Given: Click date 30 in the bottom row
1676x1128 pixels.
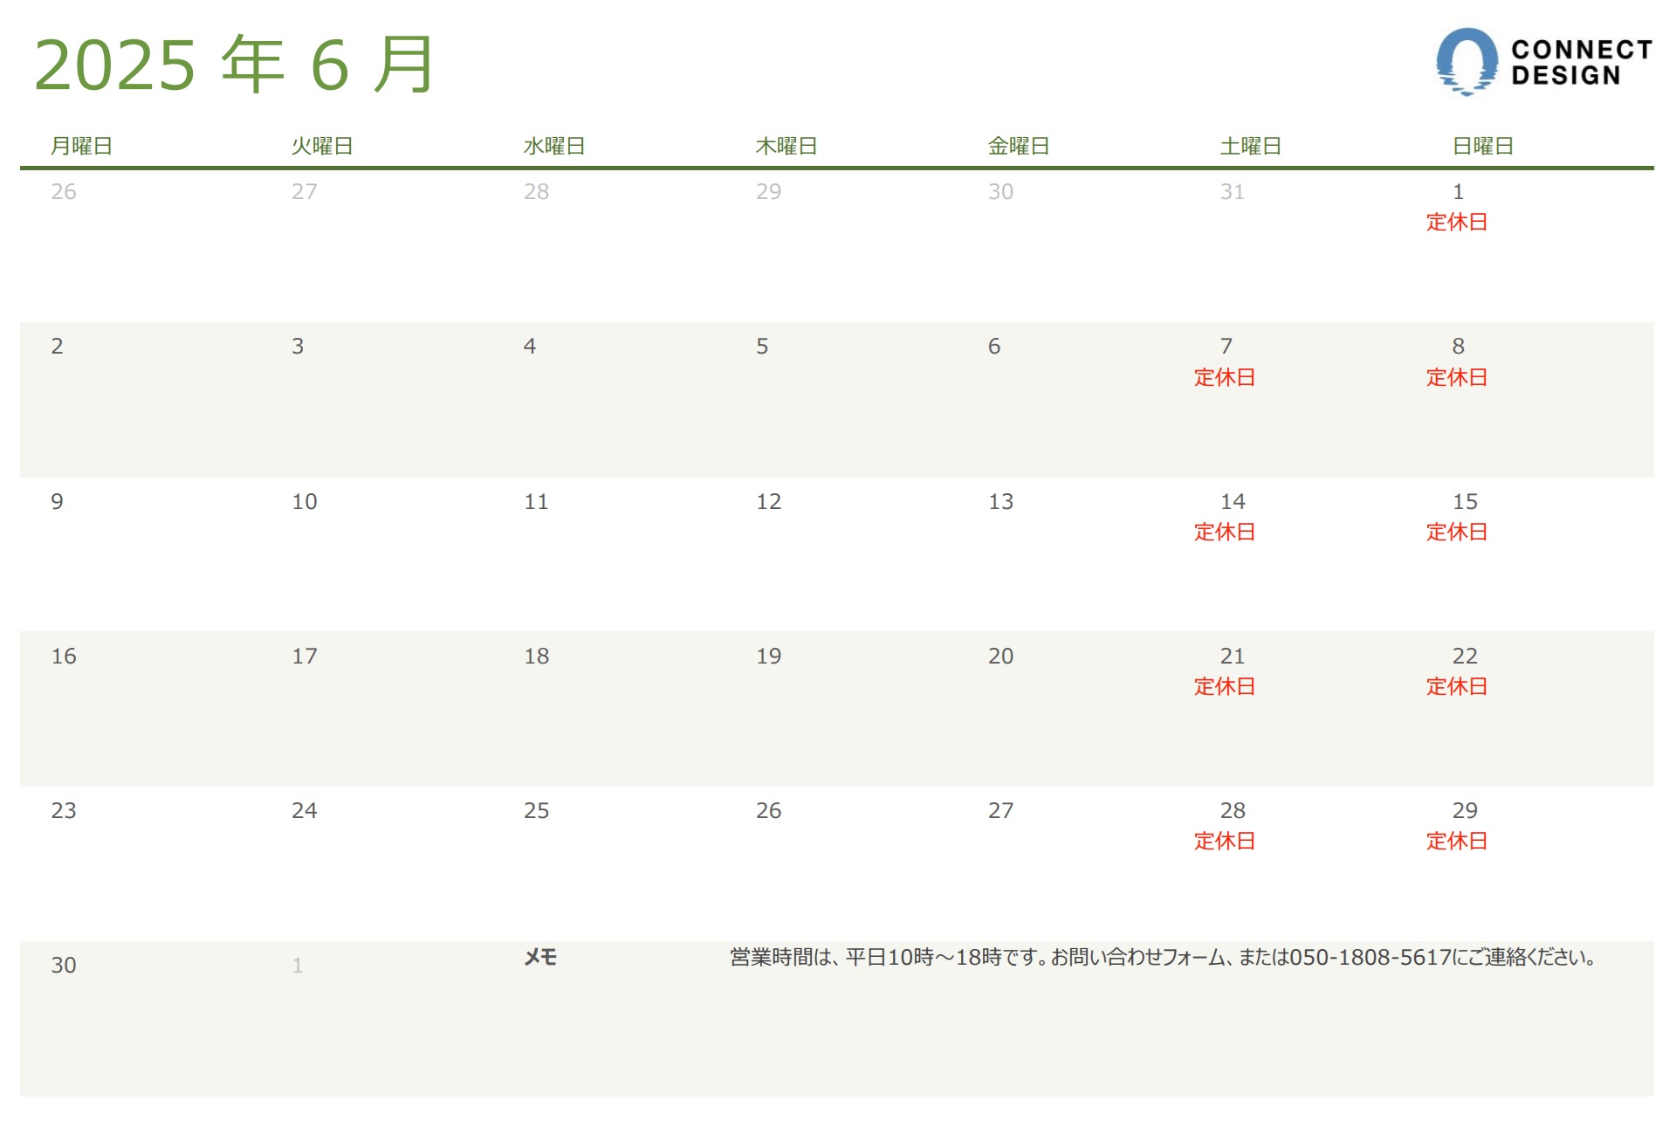Looking at the screenshot, I should click(x=64, y=965).
